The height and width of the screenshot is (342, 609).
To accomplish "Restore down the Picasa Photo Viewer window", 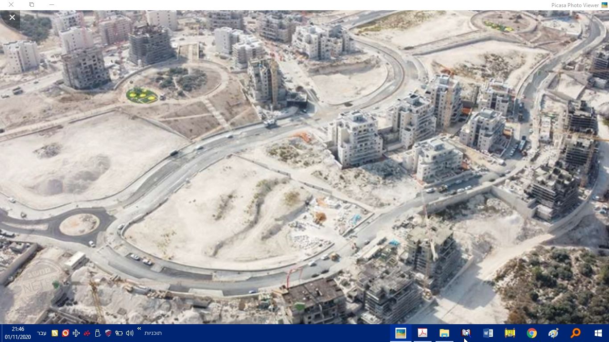I will click(x=32, y=5).
